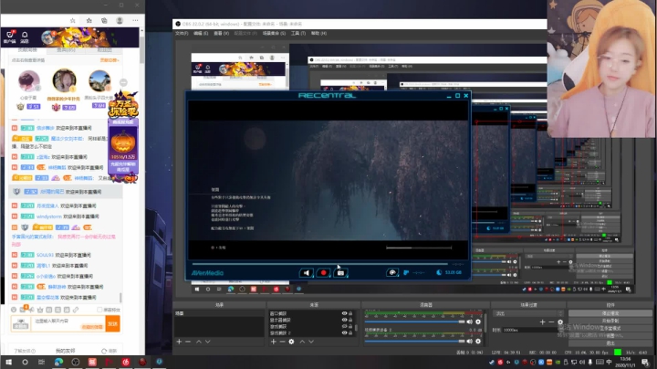Move source up with the up arrow
Screen dimensions: 657x369
pos(302,342)
